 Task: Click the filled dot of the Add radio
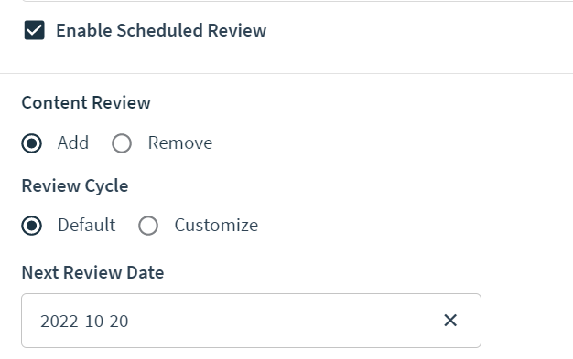tap(31, 143)
